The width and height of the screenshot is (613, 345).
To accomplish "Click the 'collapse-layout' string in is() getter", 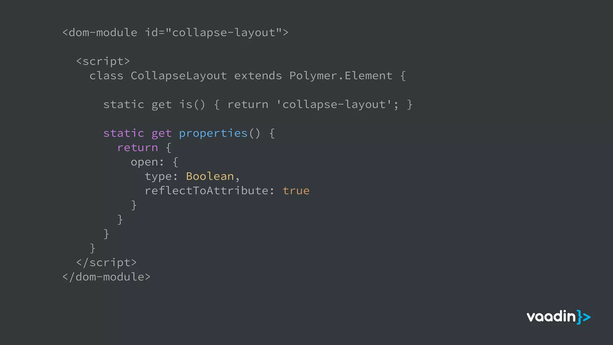I will (334, 105).
